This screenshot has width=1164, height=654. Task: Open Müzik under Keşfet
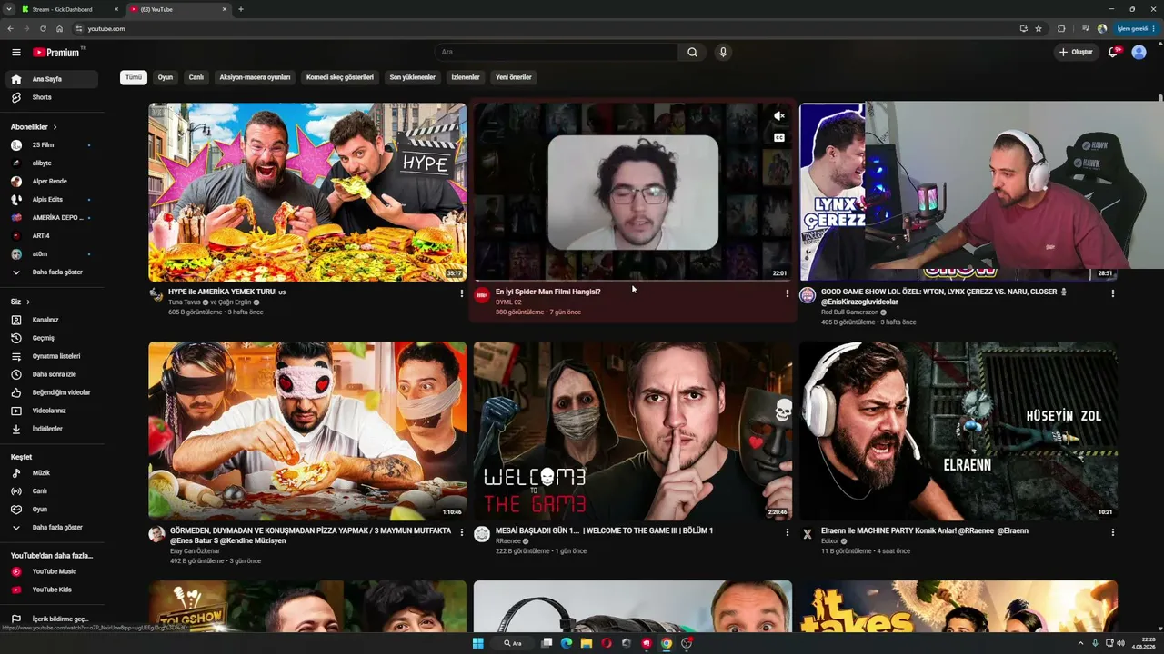coord(53,473)
